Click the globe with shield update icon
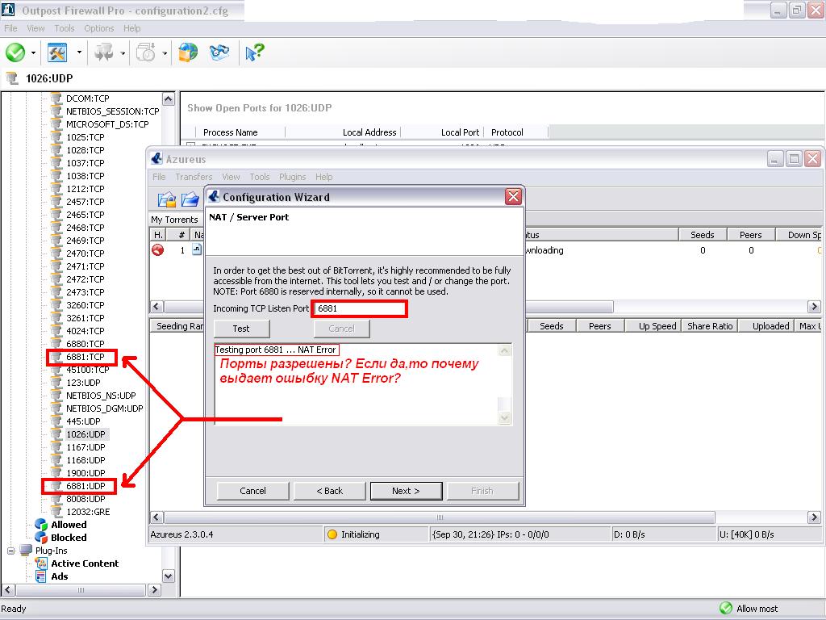 188,52
